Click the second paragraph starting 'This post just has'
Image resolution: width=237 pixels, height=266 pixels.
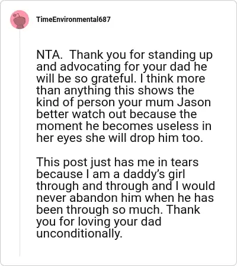click(126, 198)
